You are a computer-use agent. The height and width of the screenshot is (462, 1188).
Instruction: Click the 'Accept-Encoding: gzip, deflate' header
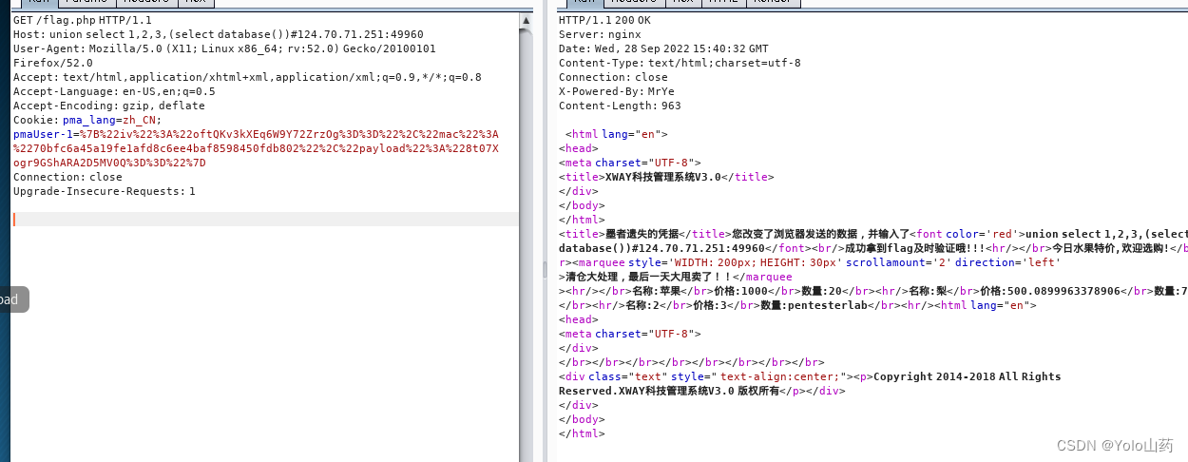(x=109, y=106)
